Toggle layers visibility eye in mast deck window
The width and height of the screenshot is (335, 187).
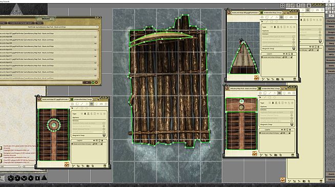click(x=94, y=141)
